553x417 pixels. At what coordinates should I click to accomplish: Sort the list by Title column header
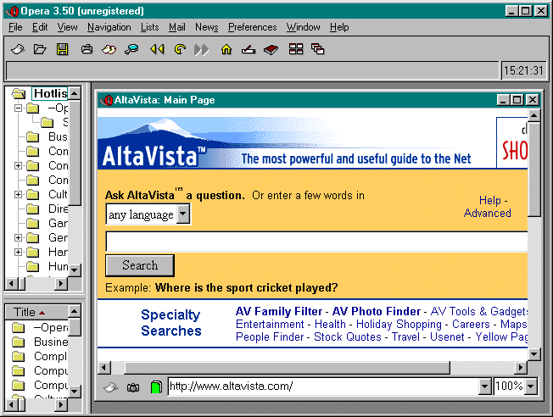tap(36, 312)
